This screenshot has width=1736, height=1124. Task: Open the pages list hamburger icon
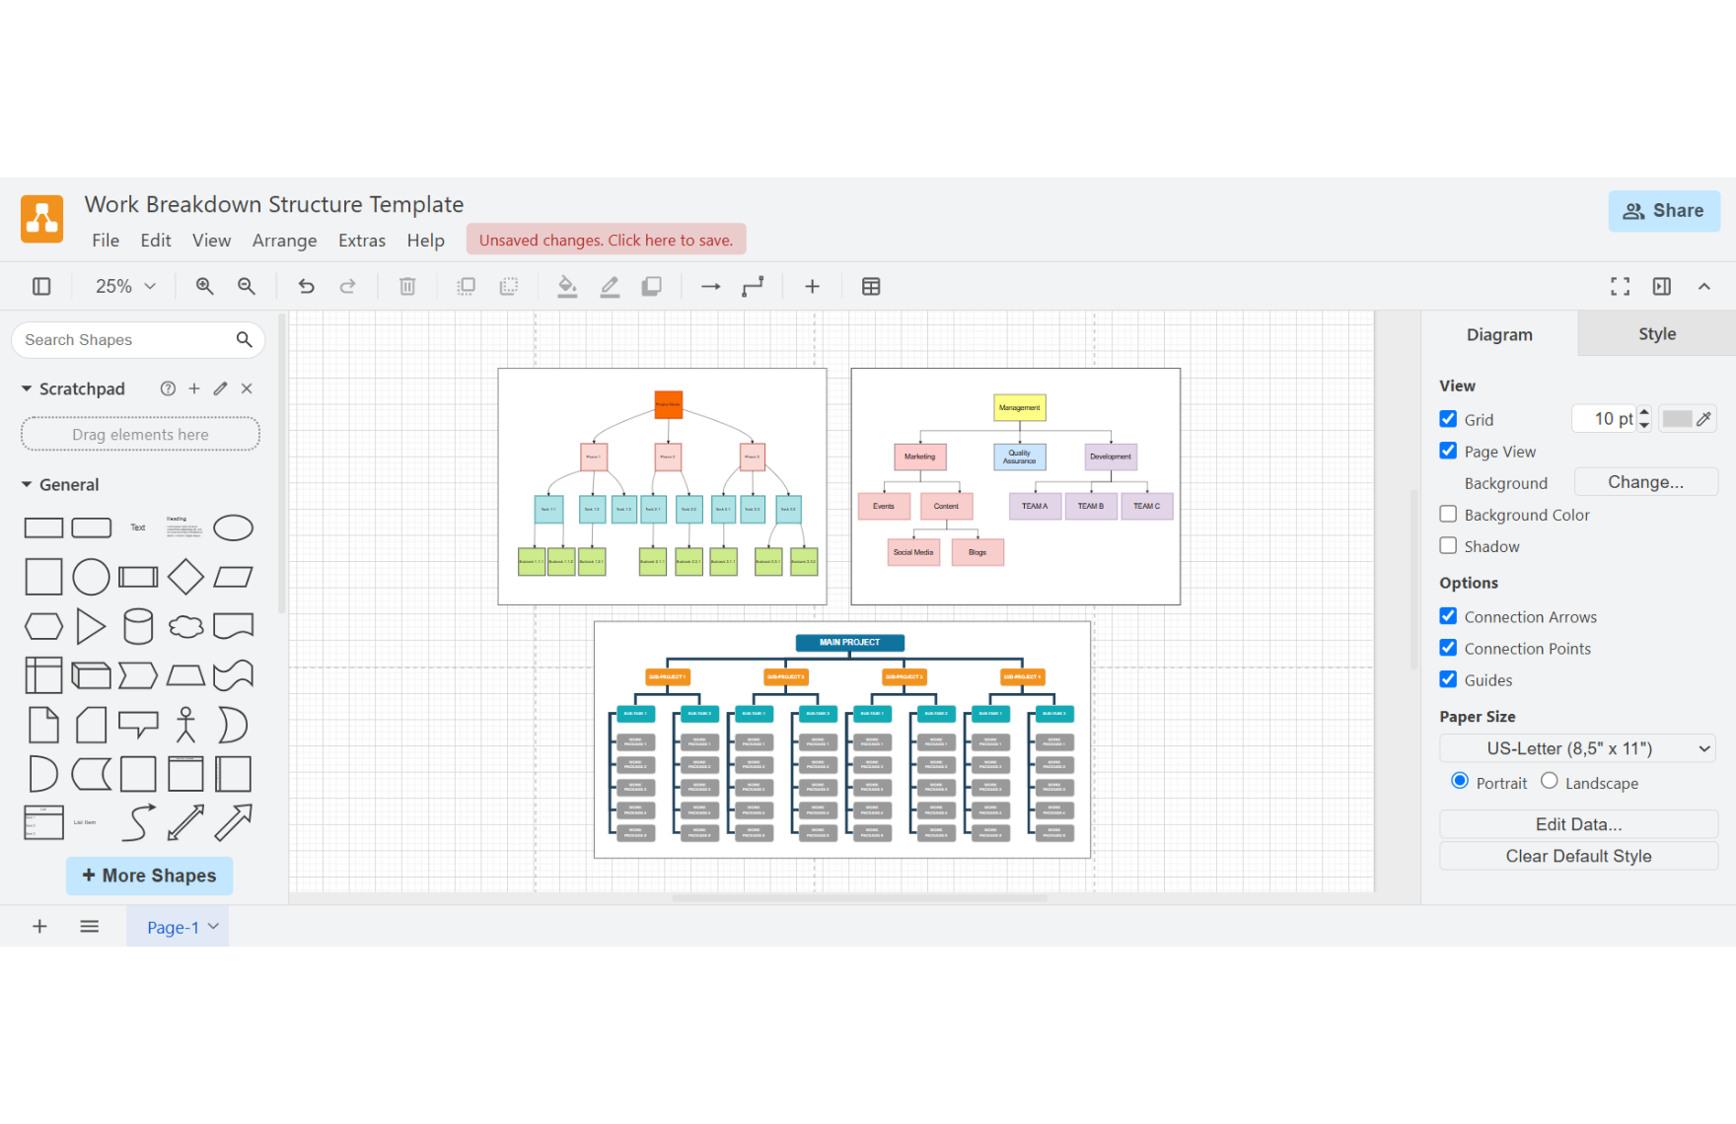click(90, 927)
